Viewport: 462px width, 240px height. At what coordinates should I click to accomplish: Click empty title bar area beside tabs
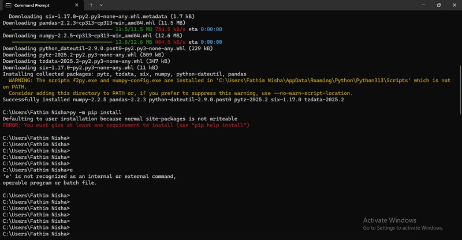coord(259,5)
